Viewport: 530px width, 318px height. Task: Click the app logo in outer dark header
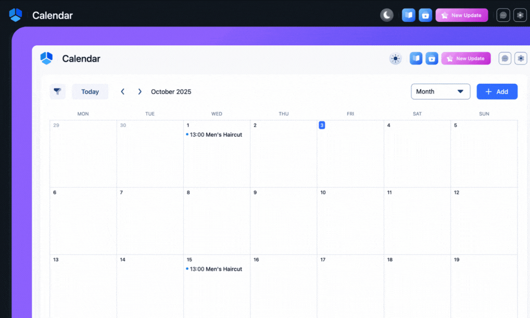tap(16, 15)
